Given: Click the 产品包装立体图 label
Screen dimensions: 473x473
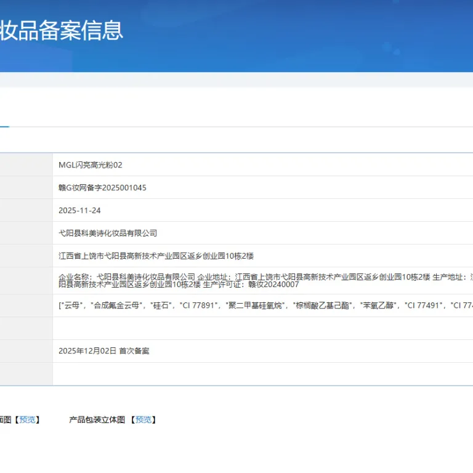Looking at the screenshot, I should coord(97,419).
